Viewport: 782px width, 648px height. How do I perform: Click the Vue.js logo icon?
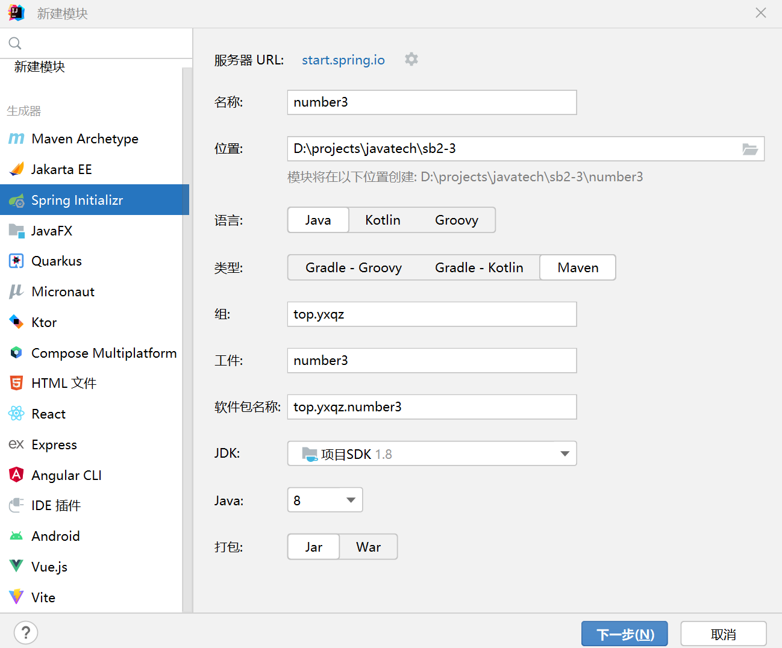pos(16,566)
